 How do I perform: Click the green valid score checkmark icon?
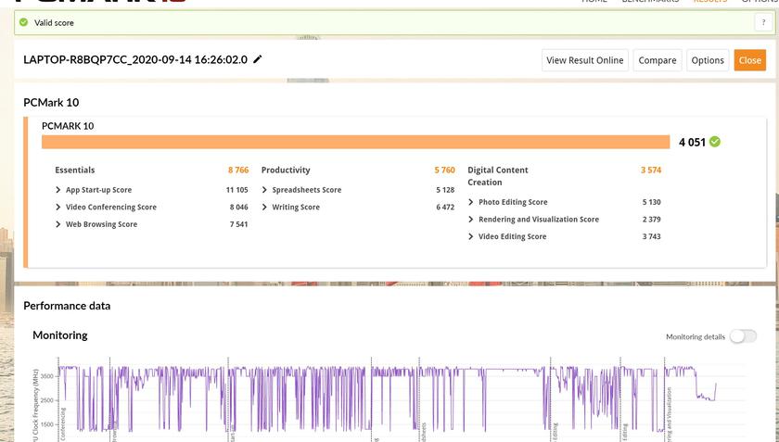coord(23,22)
